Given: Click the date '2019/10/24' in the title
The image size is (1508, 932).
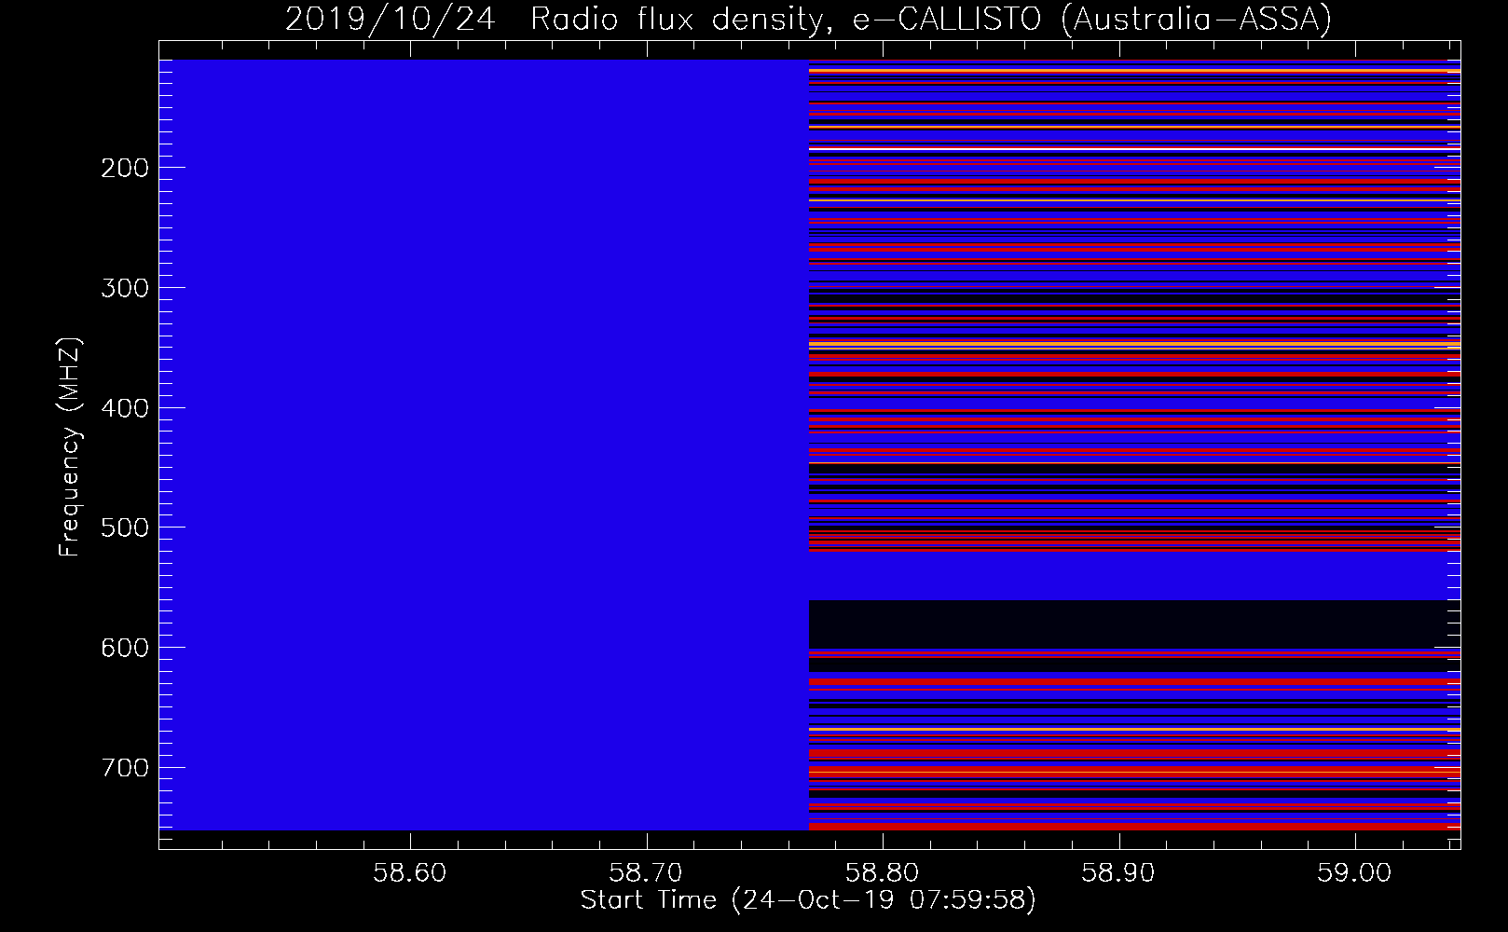Looking at the screenshot, I should pos(390,19).
